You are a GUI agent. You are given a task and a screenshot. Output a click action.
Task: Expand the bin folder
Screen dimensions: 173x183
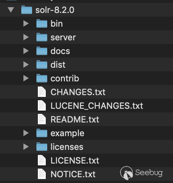click(26, 23)
